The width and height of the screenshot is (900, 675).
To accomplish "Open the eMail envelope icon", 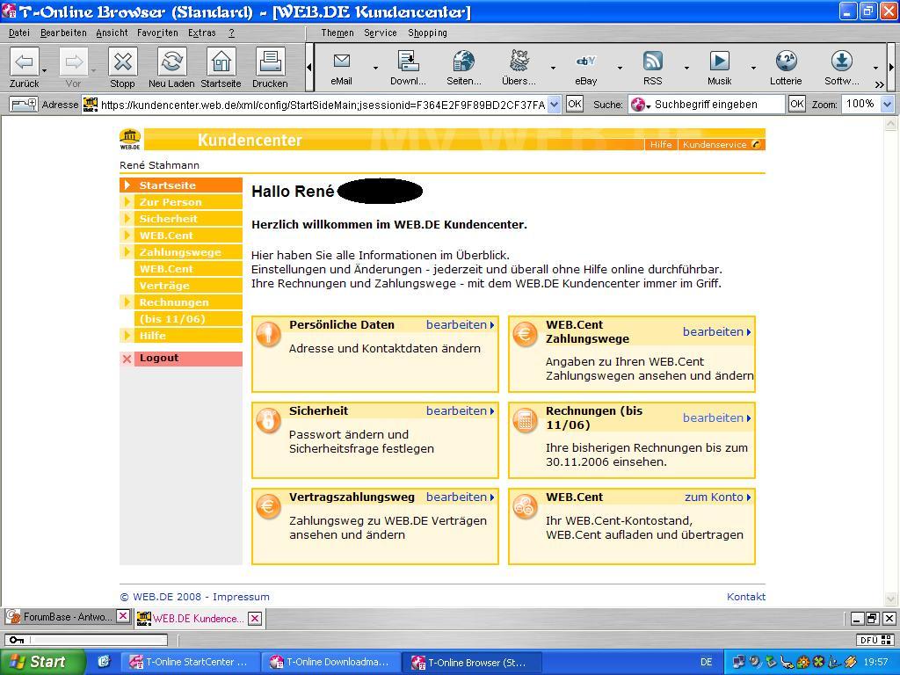I will (342, 61).
